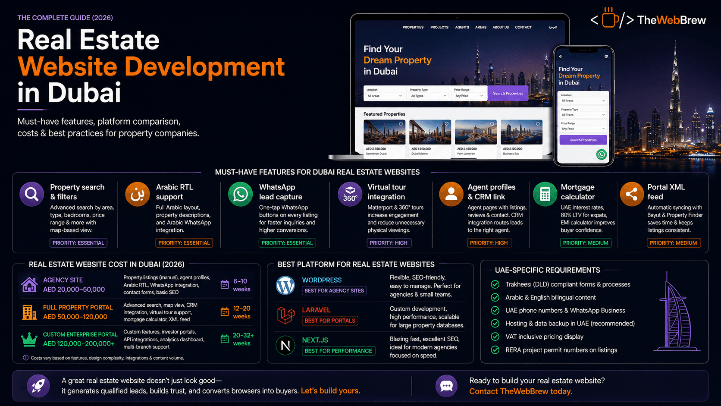This screenshot has width=721, height=406.
Task: Open the PROJECTS menu item
Action: (x=439, y=27)
